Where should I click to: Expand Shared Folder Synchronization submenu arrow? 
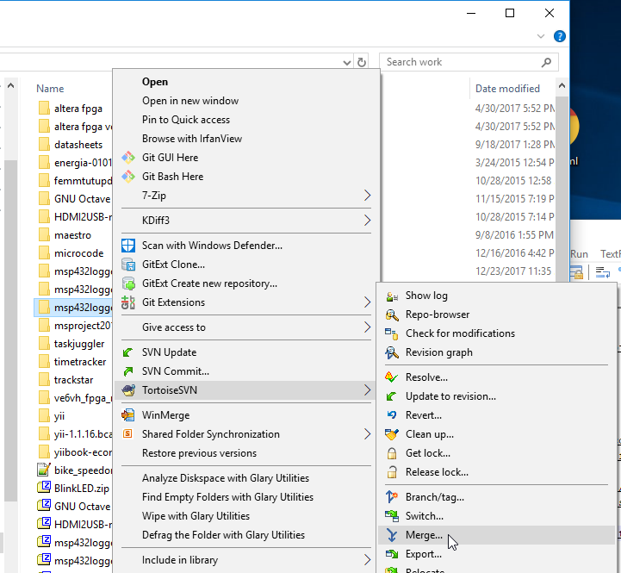click(x=367, y=434)
